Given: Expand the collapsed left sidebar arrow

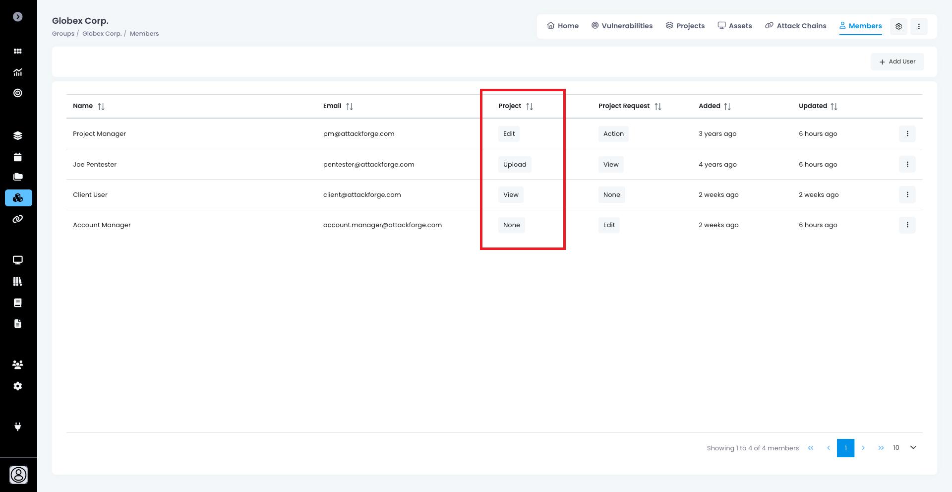Looking at the screenshot, I should point(18,17).
